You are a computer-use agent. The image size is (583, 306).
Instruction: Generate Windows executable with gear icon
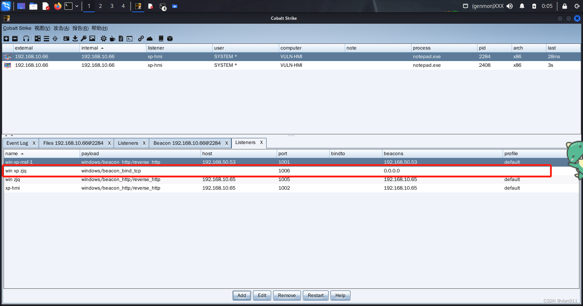[x=104, y=39]
